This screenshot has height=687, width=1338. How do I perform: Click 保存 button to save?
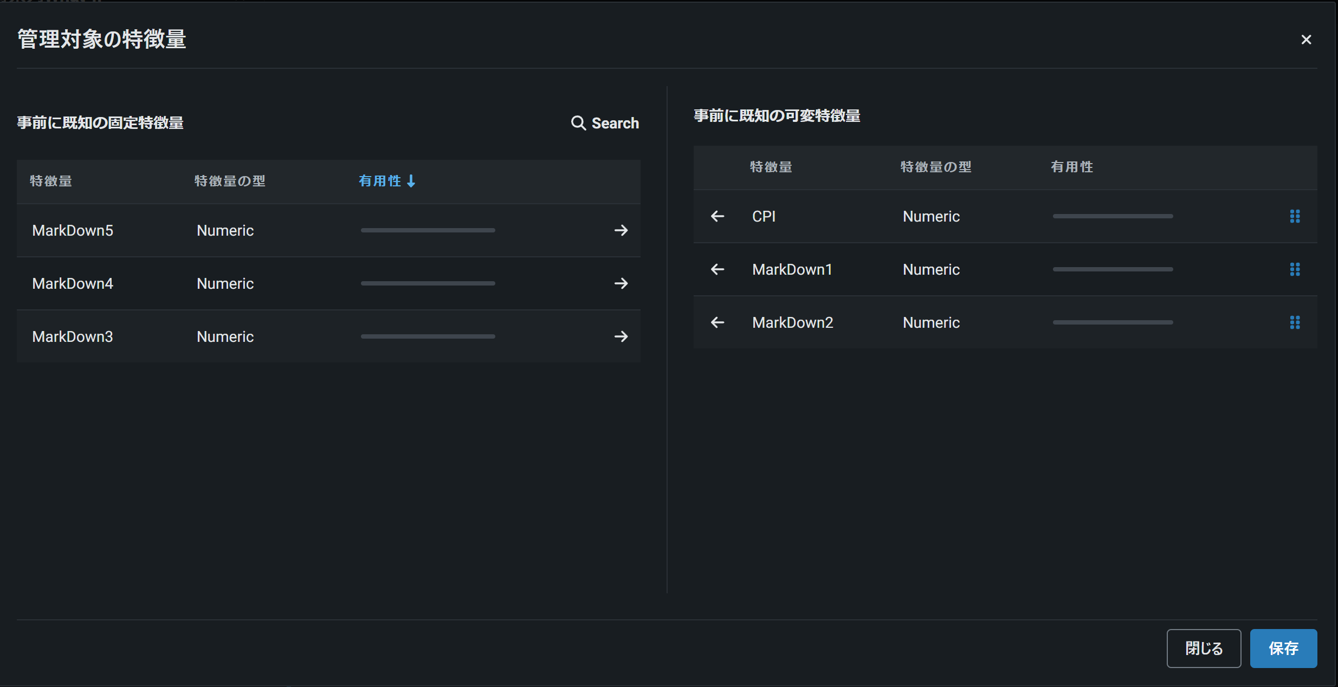point(1283,648)
